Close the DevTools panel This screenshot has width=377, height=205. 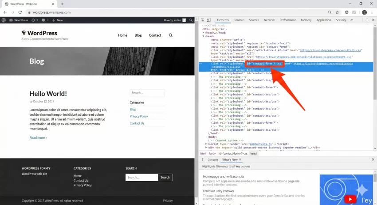tap(373, 20)
